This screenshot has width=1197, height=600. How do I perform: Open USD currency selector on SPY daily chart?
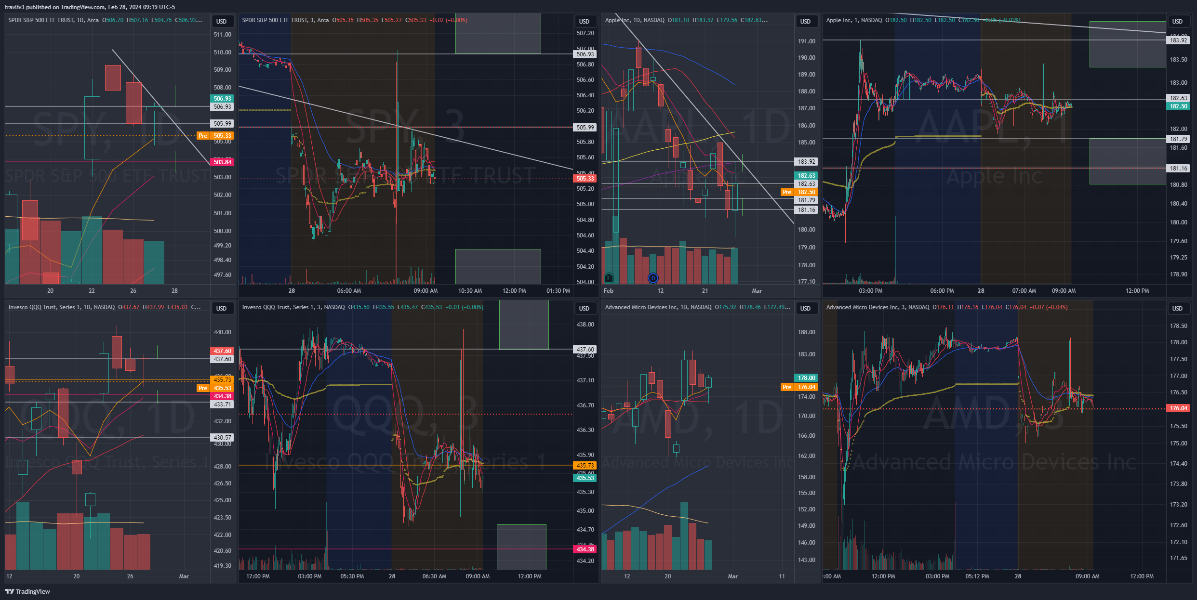pyautogui.click(x=222, y=21)
